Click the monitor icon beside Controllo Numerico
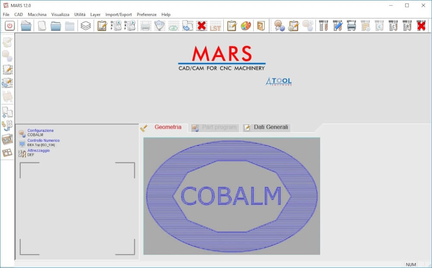 coord(22,144)
